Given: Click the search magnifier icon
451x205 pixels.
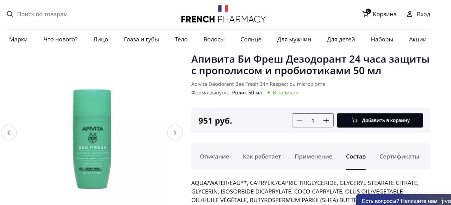Looking at the screenshot, I should 10,14.
